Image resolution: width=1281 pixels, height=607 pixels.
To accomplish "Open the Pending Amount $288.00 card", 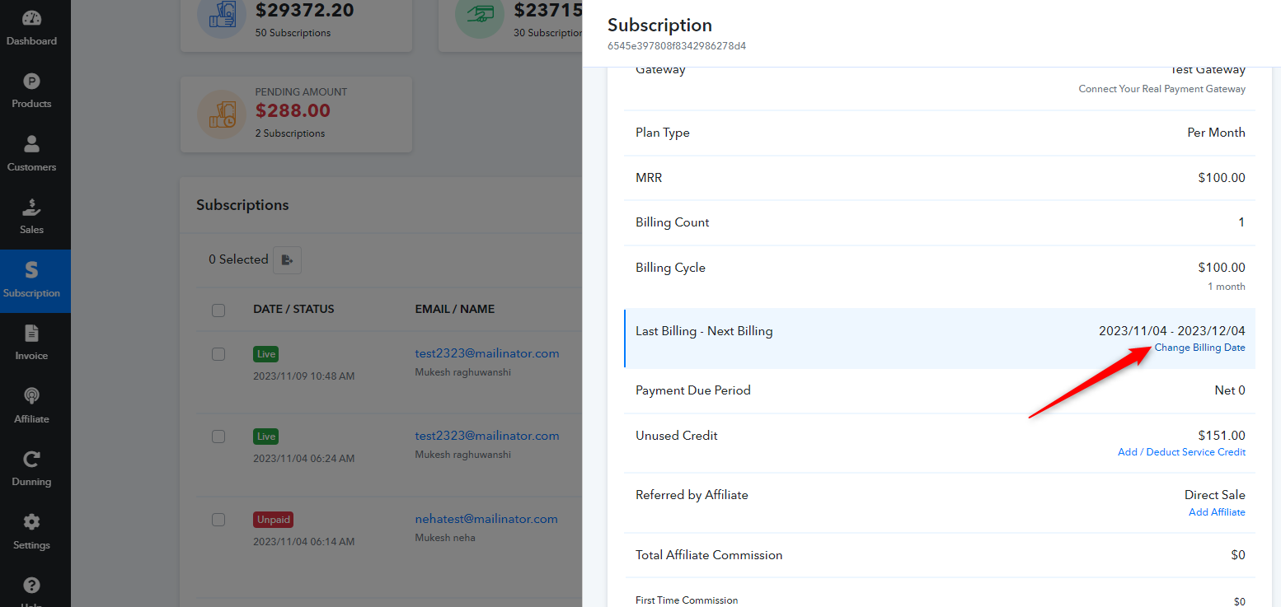I will pyautogui.click(x=296, y=114).
